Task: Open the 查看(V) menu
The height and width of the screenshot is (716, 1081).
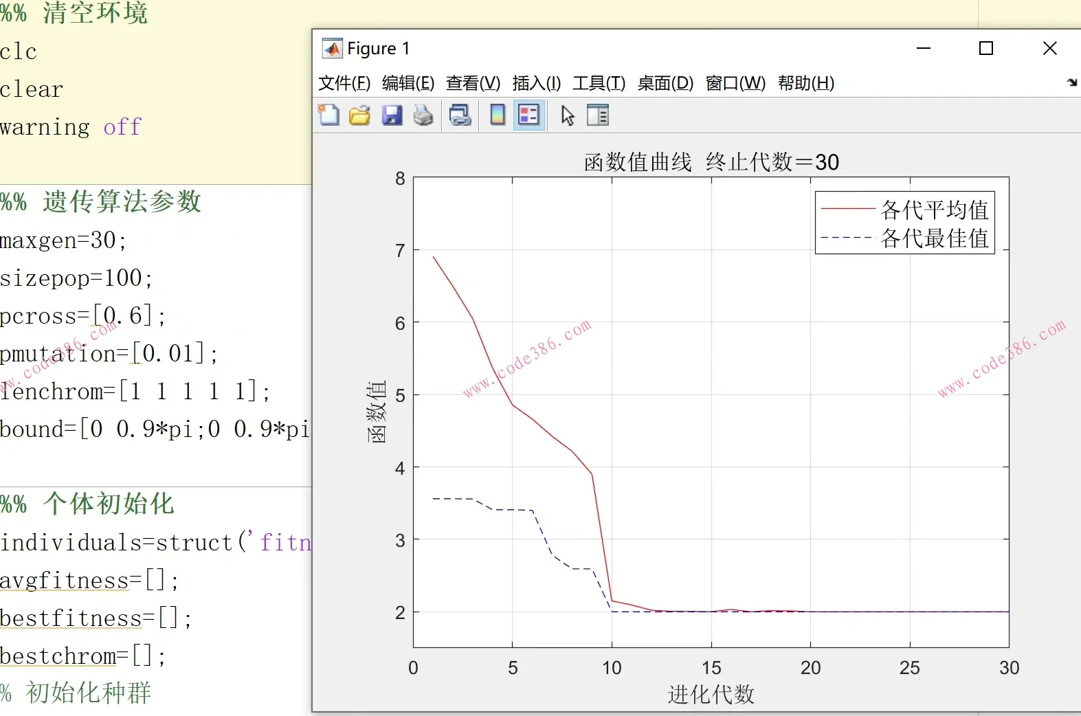Action: [473, 83]
